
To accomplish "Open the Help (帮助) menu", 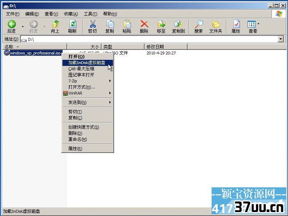I will click(x=110, y=14).
